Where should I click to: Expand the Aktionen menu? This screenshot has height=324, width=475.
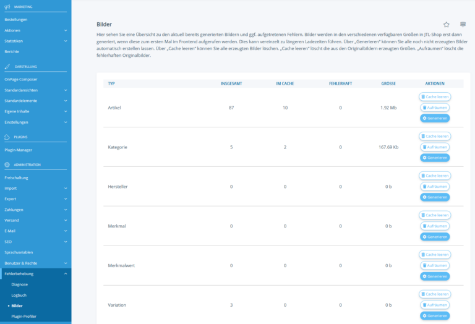66,30
